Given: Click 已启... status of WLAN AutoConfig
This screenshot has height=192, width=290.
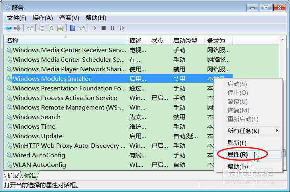Looking at the screenshot, I should pyautogui.click(x=160, y=165).
